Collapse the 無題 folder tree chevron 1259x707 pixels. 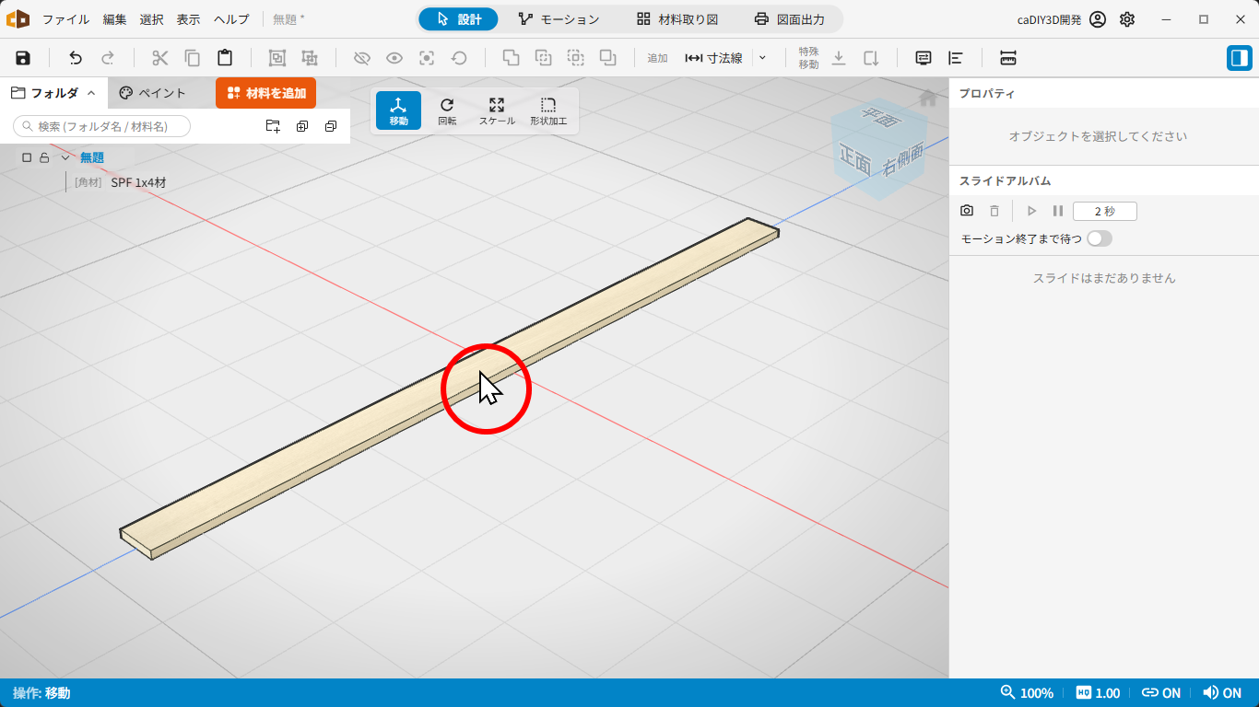pyautogui.click(x=65, y=157)
